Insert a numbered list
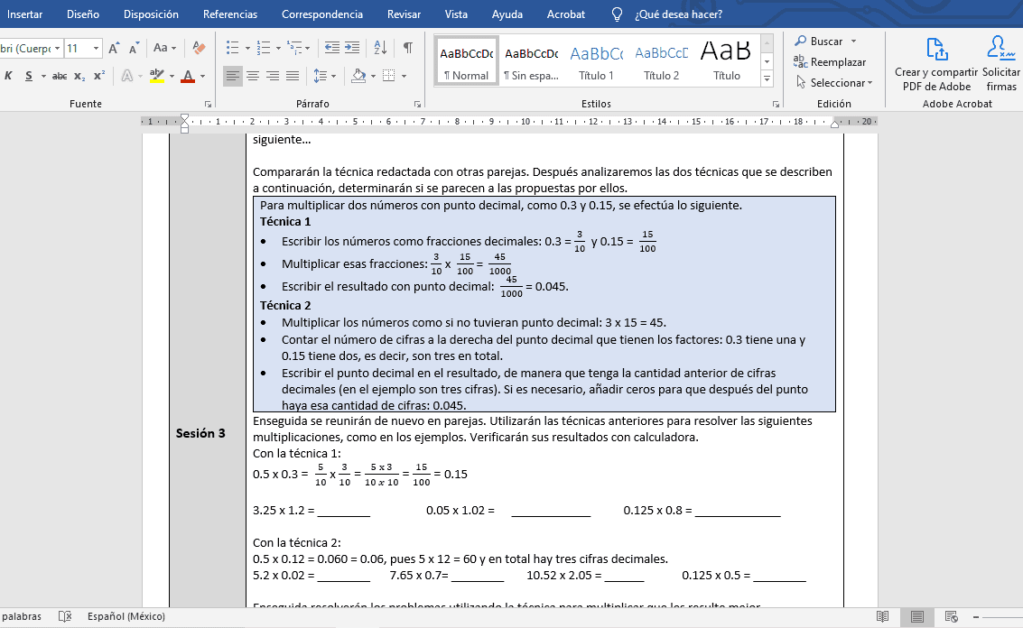The image size is (1023, 628). [264, 48]
